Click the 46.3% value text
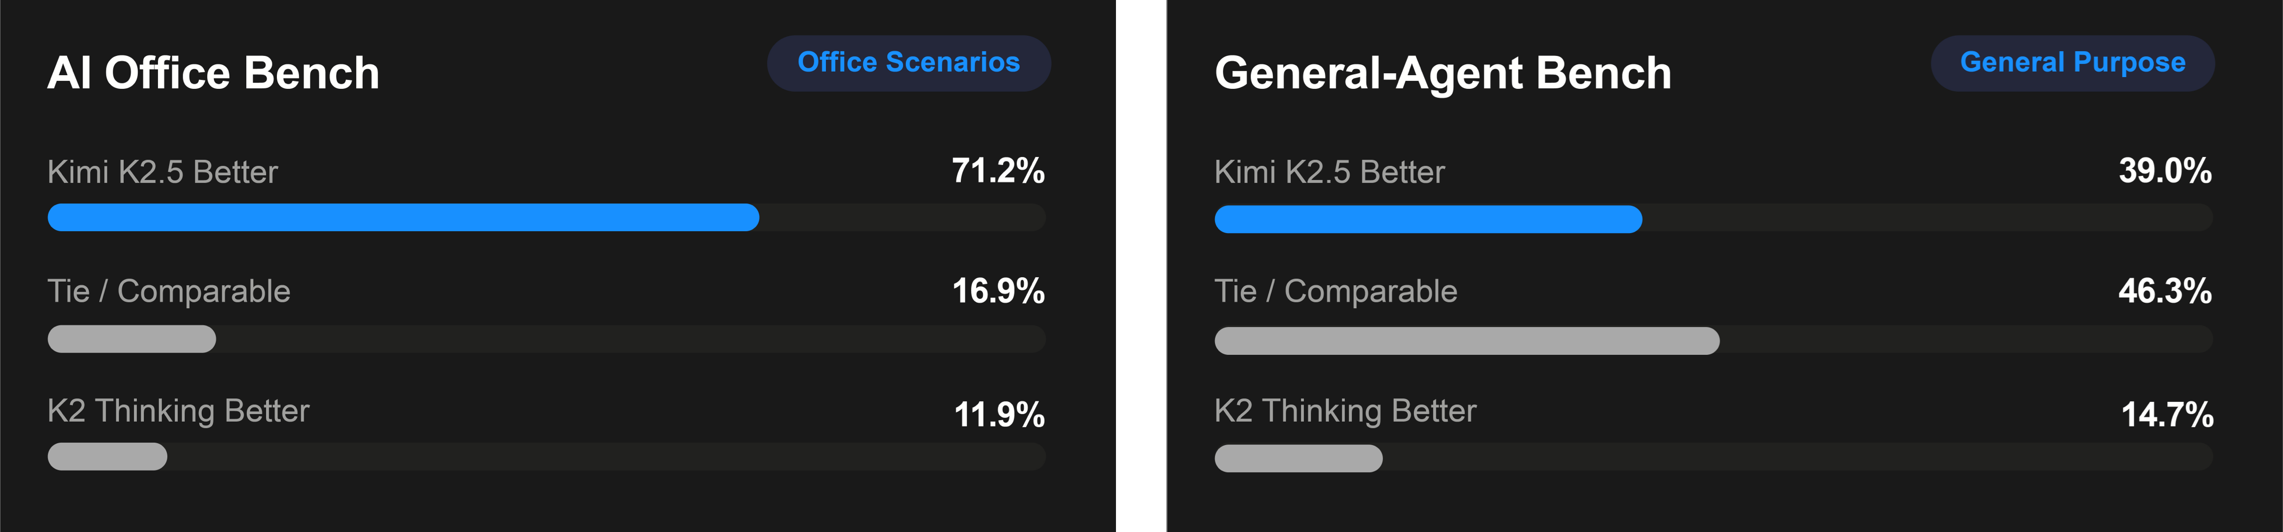Screen dimensions: 2283x532 (x=2165, y=291)
